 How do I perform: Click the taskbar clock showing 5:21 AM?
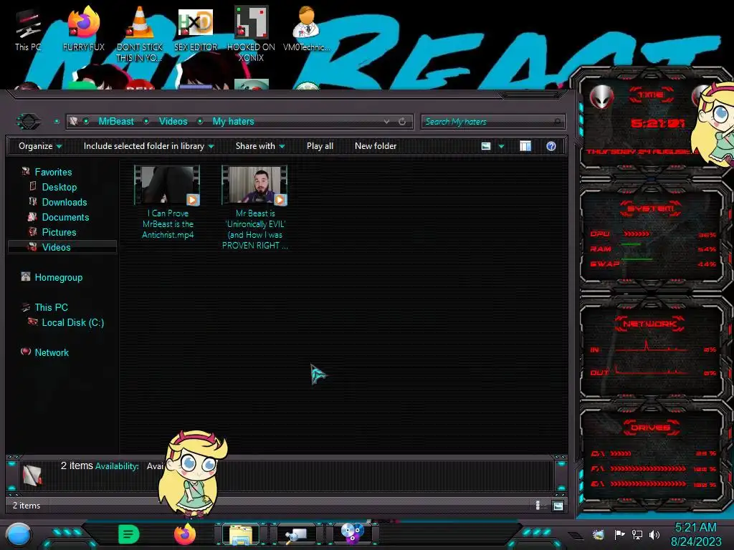coord(696,534)
